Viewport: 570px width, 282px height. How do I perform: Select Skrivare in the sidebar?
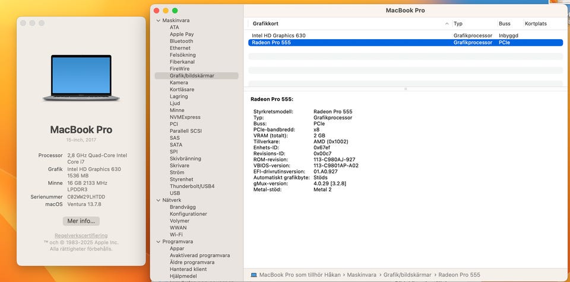(179, 165)
